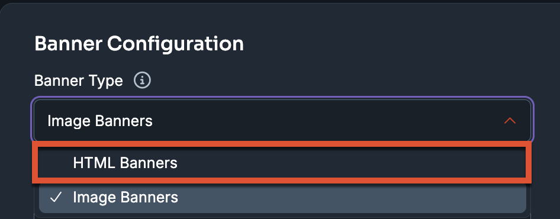560x219 pixels.
Task: Pick the highlighted HTML Banners entry
Action: (282, 163)
